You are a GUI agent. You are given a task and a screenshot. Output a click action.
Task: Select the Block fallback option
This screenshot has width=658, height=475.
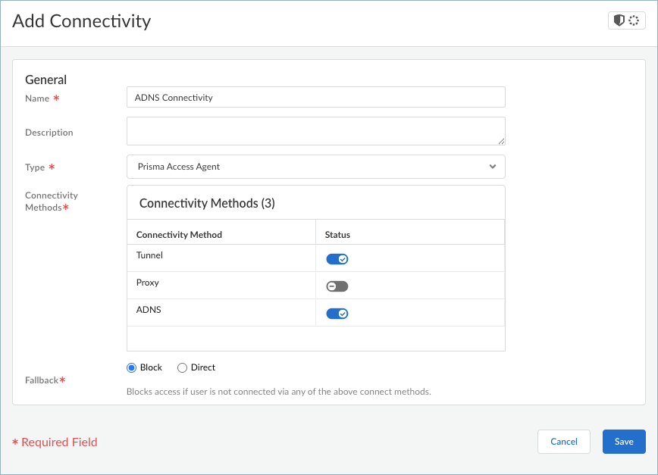tap(132, 367)
